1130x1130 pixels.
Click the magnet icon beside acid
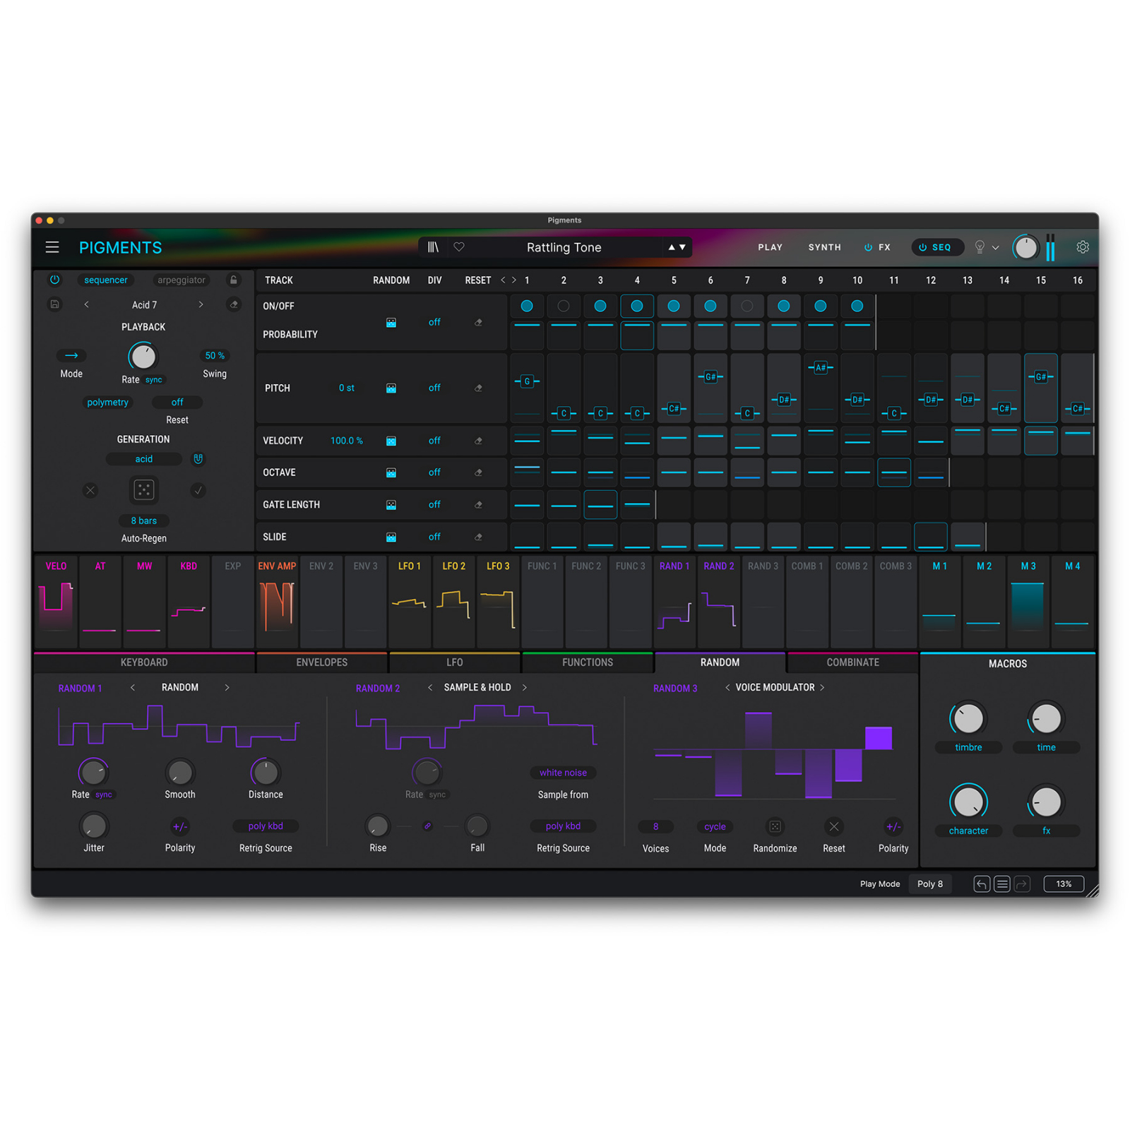198,459
